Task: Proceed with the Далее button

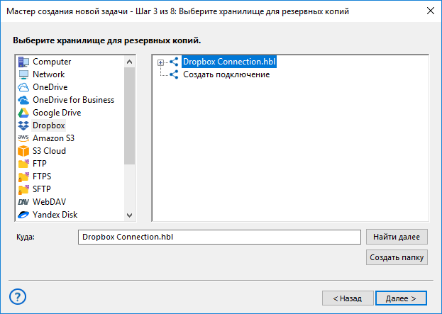Action: point(401,298)
